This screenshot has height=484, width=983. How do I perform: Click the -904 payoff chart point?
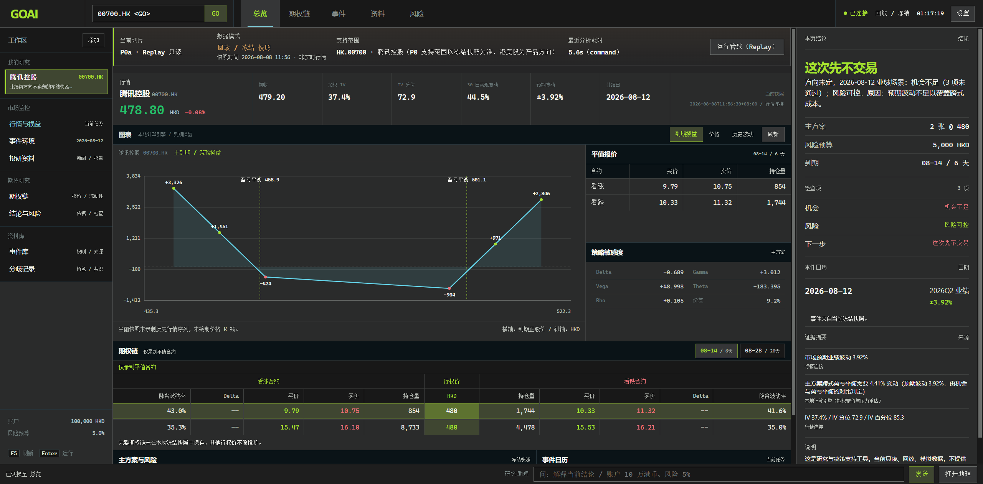pyautogui.click(x=449, y=288)
